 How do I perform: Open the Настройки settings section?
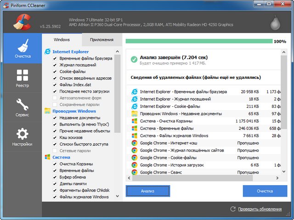tap(22, 137)
